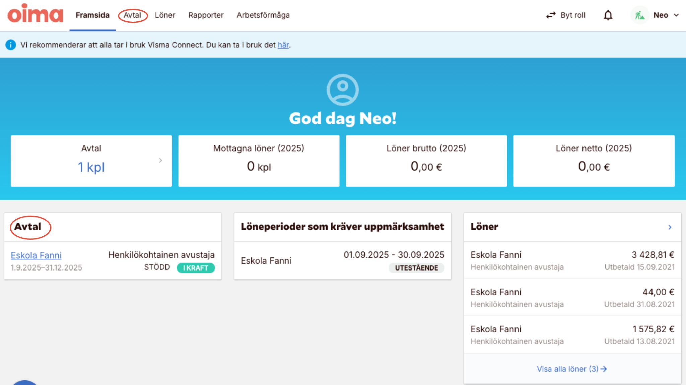Viewport: 686px width, 385px height.
Task: Expand the Neo user menu chevron
Action: pyautogui.click(x=676, y=15)
